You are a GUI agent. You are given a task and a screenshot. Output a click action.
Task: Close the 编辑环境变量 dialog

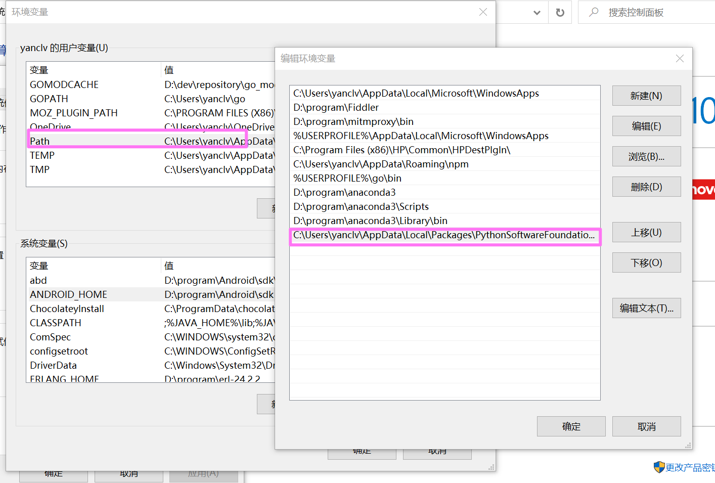[680, 59]
